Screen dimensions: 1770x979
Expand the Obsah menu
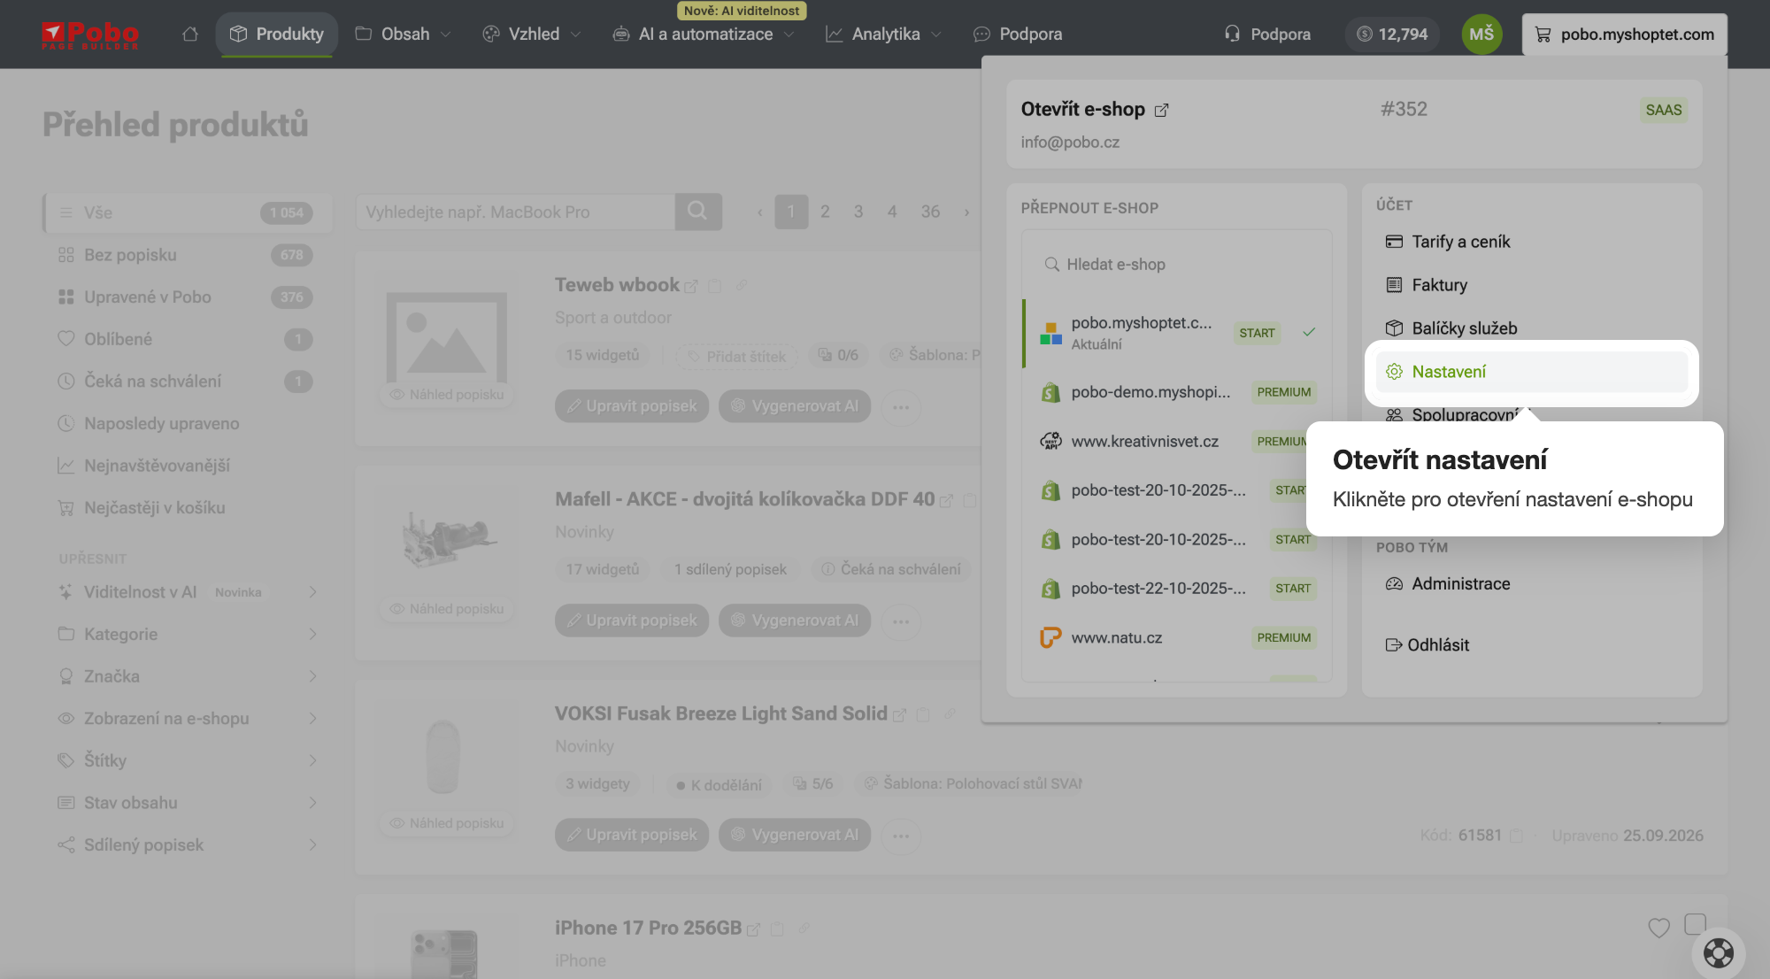403,34
